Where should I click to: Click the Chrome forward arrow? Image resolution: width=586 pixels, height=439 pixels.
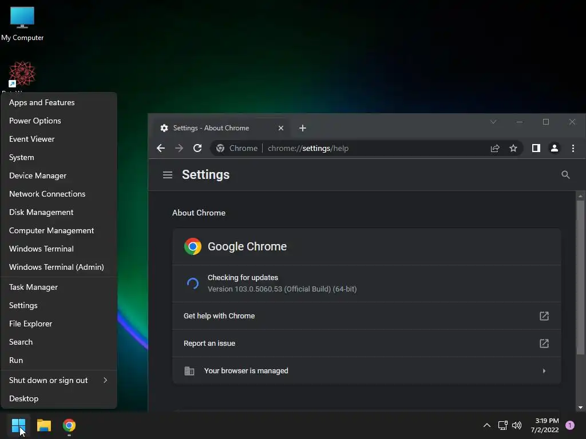click(179, 148)
